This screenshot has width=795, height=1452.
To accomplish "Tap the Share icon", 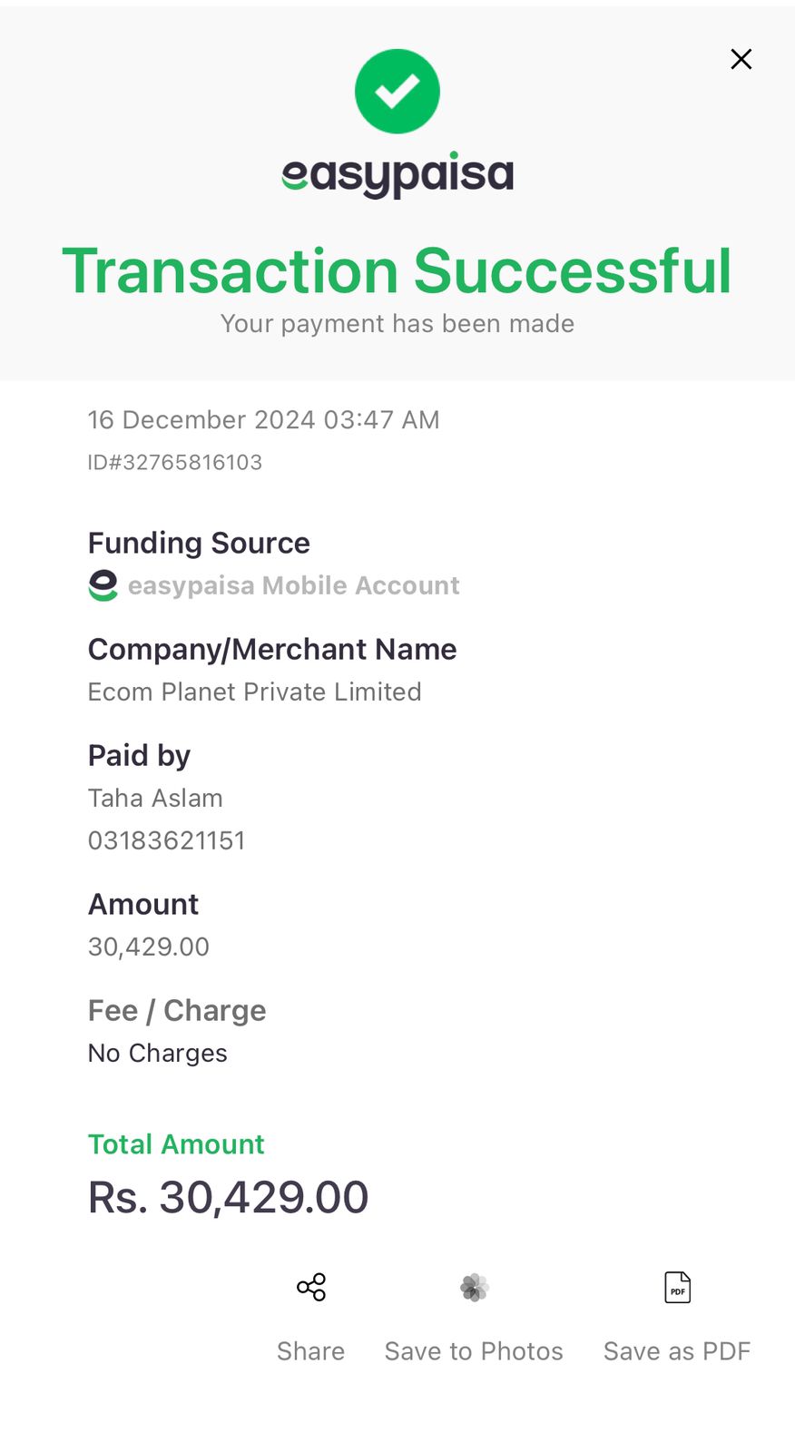I will [311, 1287].
